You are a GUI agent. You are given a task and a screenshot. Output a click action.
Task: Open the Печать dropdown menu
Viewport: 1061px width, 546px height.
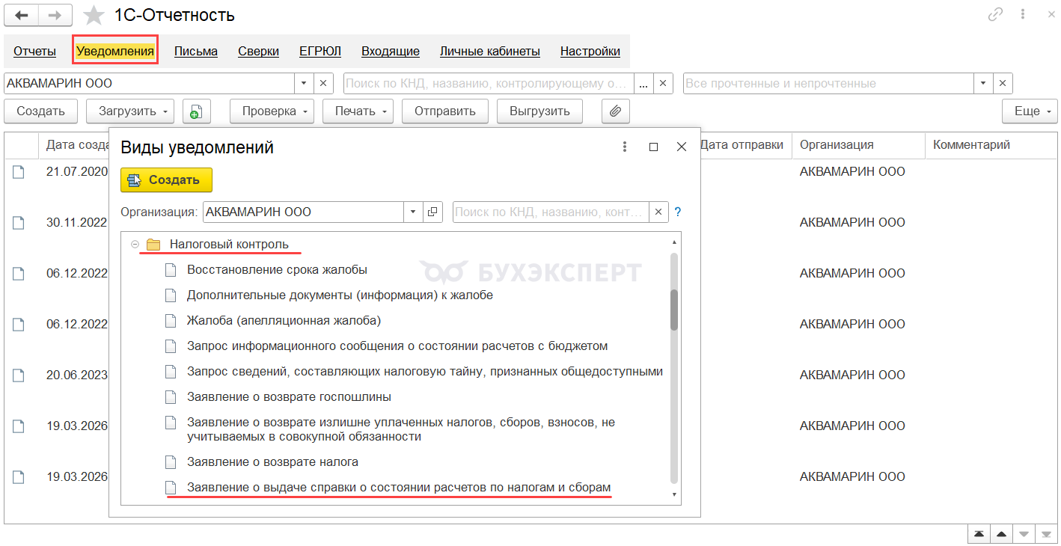(x=358, y=111)
